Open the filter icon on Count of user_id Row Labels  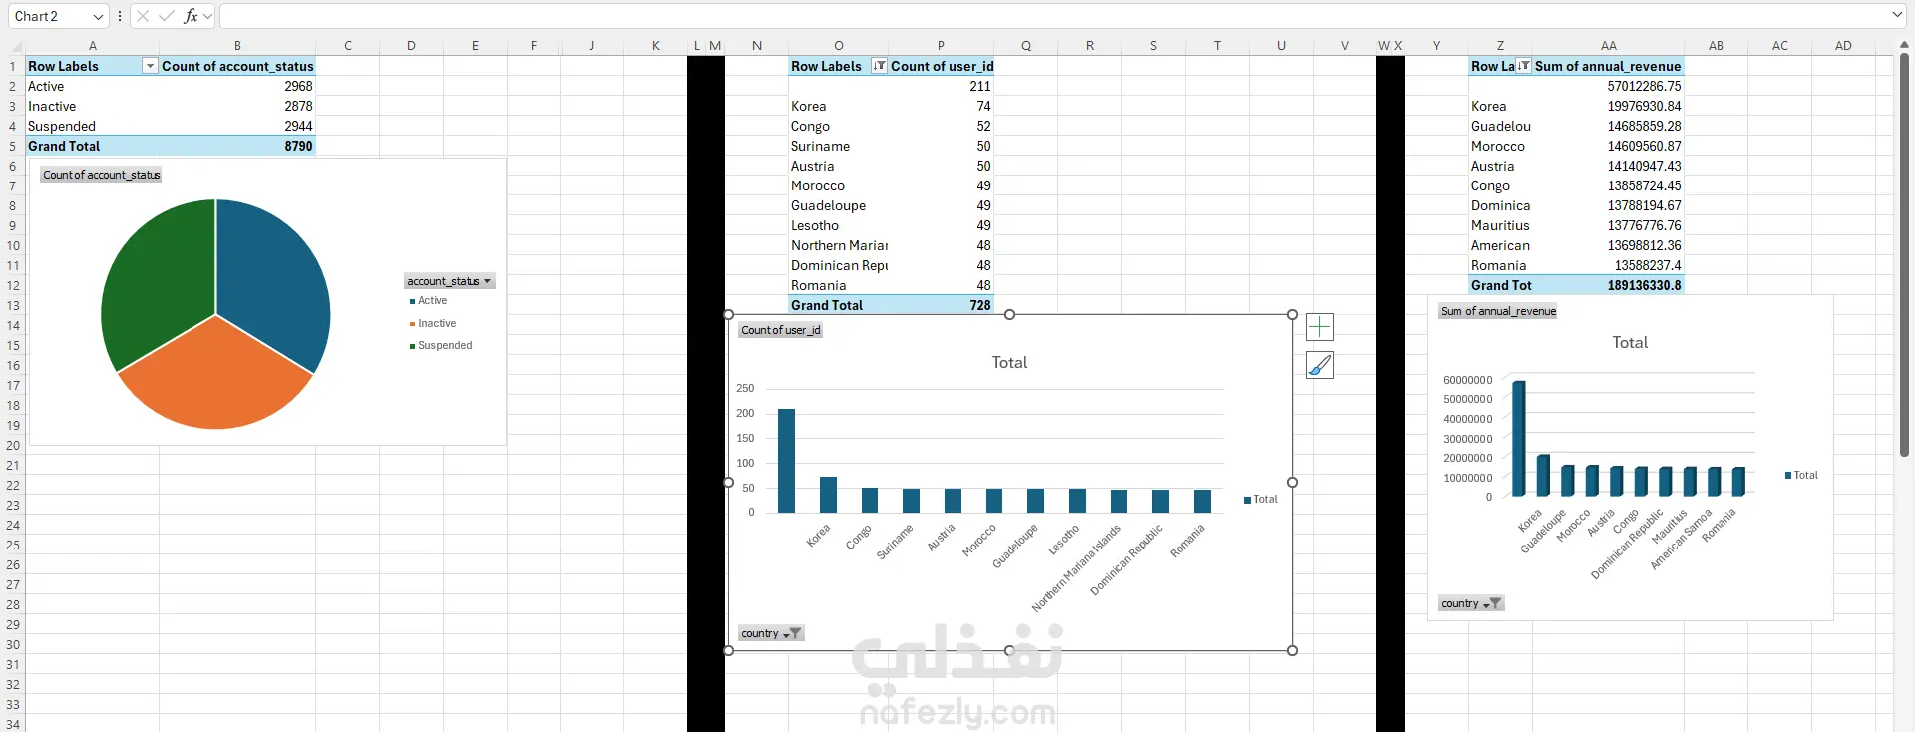coord(879,66)
